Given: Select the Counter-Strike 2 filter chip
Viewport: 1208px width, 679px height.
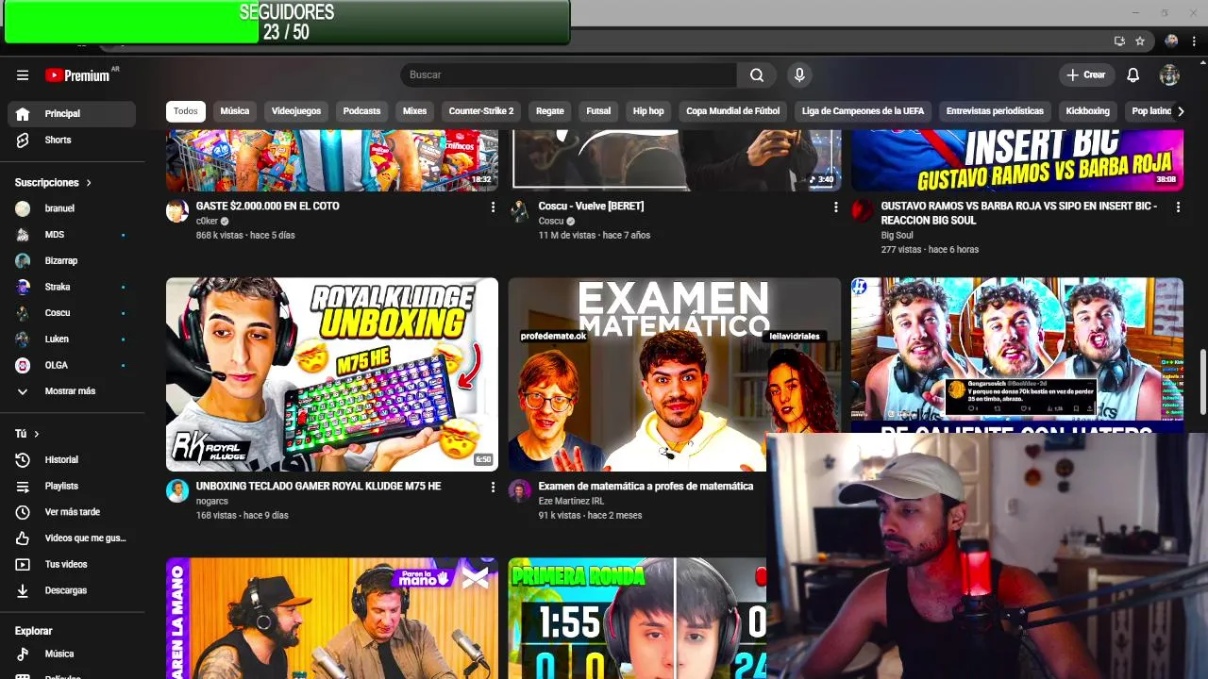Looking at the screenshot, I should [481, 111].
